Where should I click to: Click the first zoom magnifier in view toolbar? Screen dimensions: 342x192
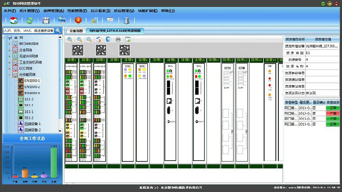70,39
